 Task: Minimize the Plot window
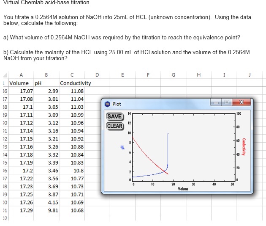[216, 102]
